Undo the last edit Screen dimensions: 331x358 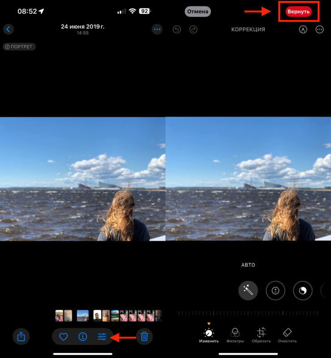coord(177,29)
